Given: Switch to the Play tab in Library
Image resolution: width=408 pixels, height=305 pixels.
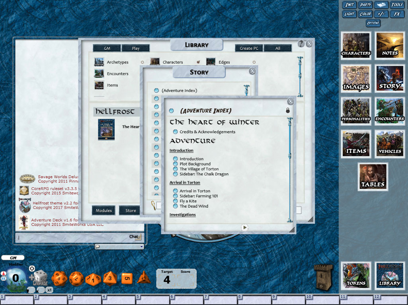Looking at the screenshot, I should (x=135, y=48).
